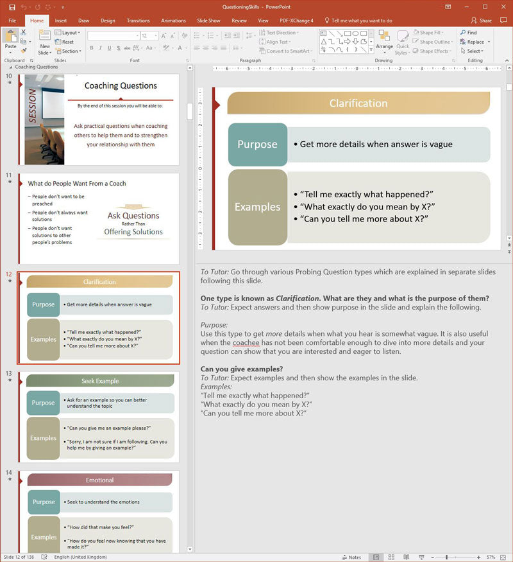Toggle Justify paragraph alignment
Image resolution: width=513 pixels, height=562 pixels.
pos(223,48)
